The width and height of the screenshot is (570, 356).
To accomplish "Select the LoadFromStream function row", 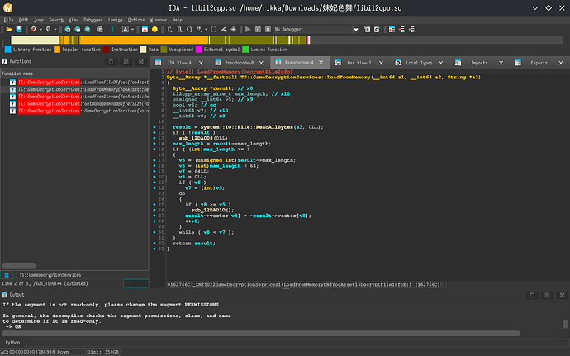I will tap(75, 97).
